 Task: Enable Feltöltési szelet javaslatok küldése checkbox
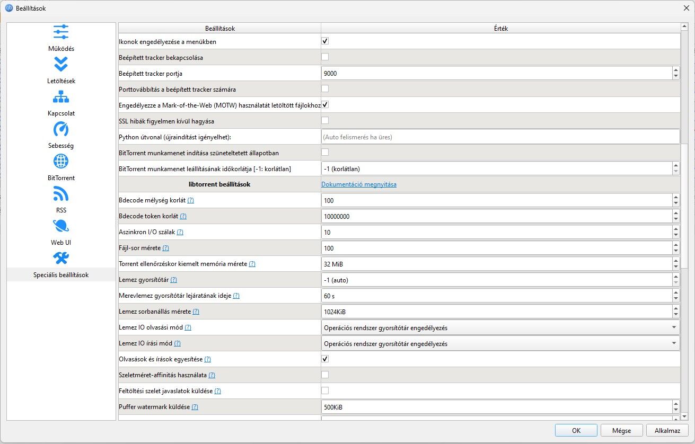325,391
